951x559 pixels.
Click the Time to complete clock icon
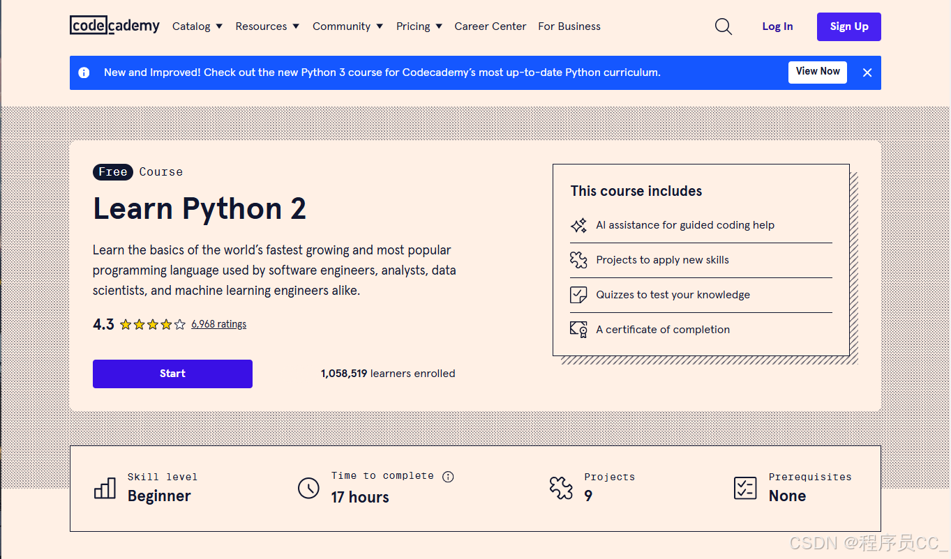click(x=308, y=488)
